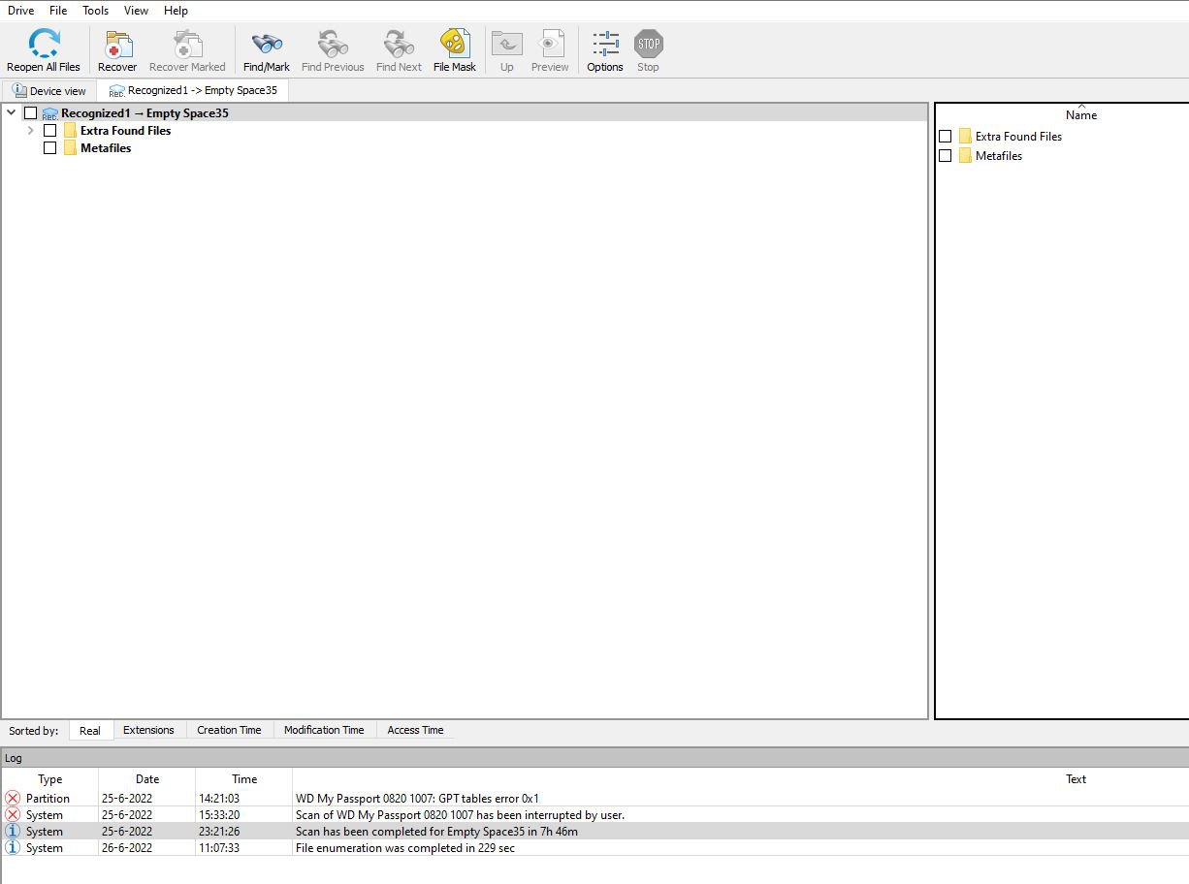Viewport: 1189px width, 884px height.
Task: Click the Date column header in log
Action: click(147, 779)
